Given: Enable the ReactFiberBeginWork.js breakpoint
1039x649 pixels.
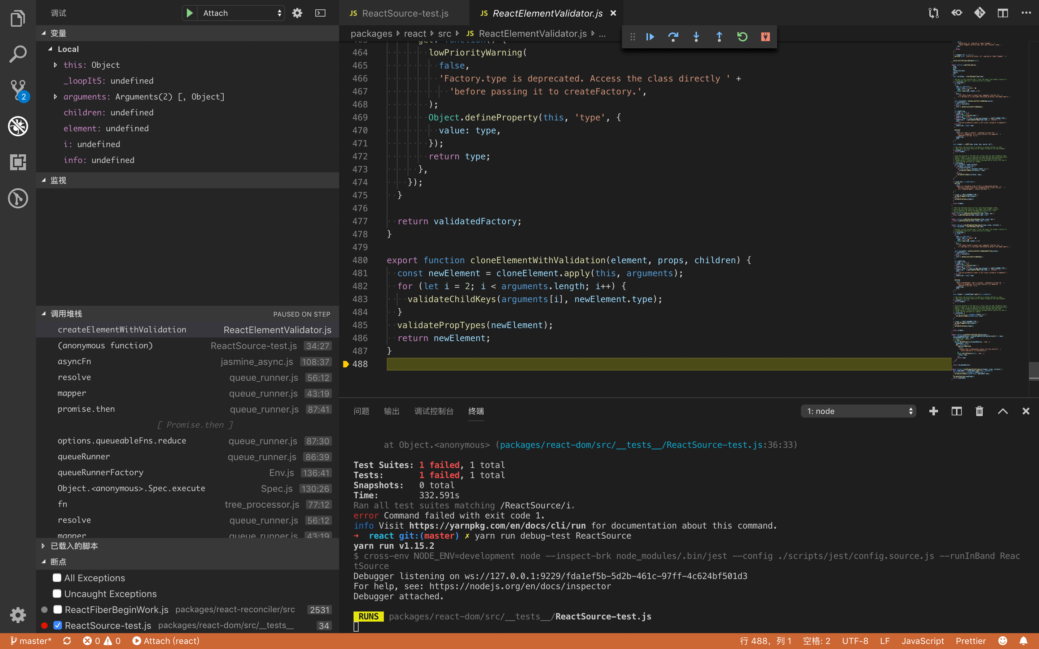Looking at the screenshot, I should coord(57,609).
